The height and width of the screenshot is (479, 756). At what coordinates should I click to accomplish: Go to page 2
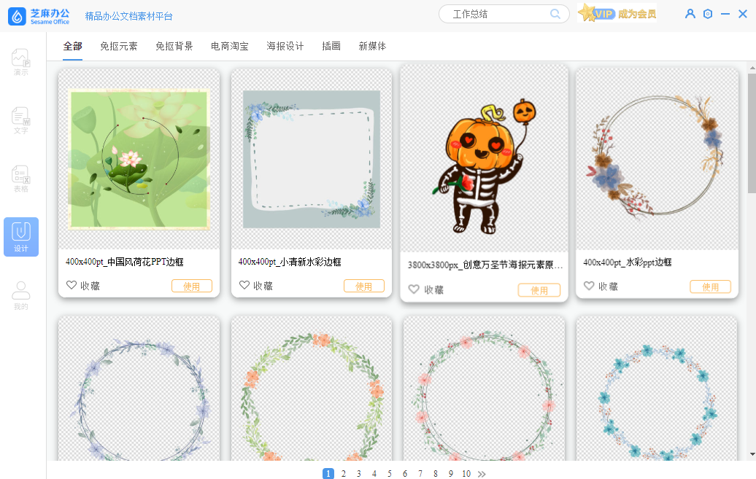[343, 474]
